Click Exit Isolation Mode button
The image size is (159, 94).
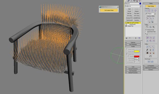click(x=109, y=10)
